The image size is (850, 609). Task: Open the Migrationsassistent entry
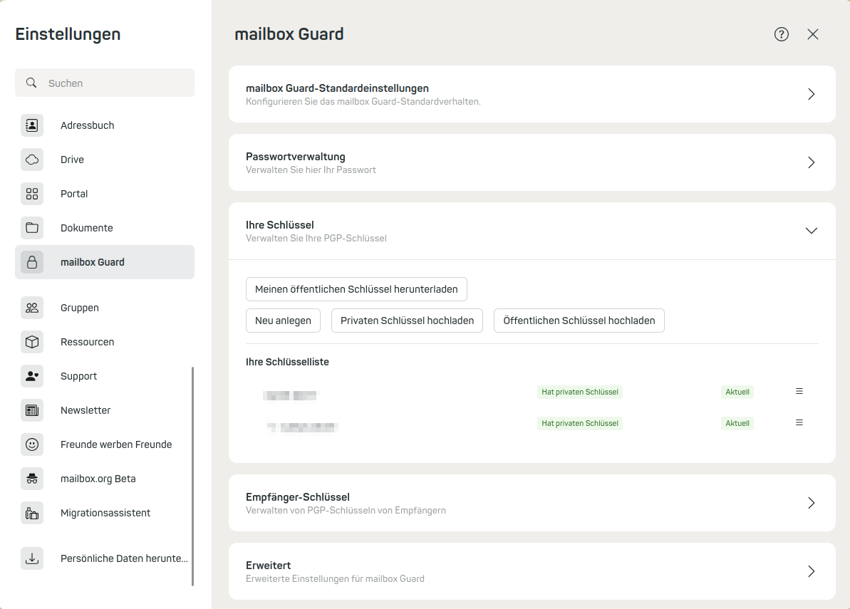105,513
